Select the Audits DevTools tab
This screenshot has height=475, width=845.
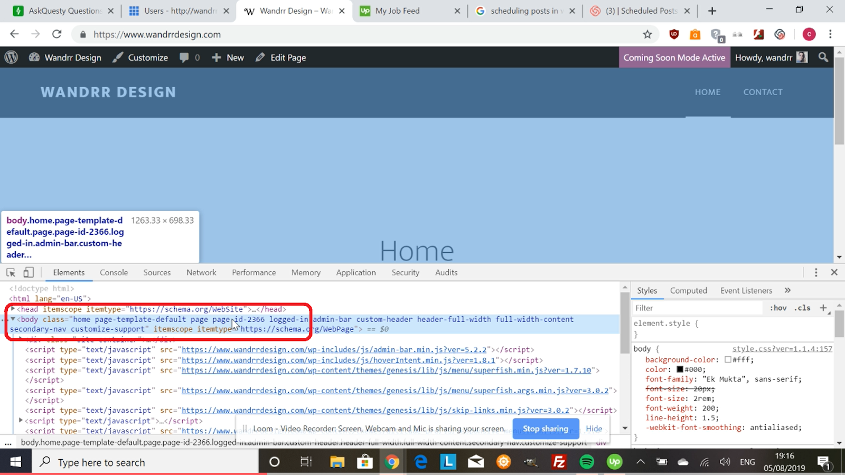[x=446, y=272]
